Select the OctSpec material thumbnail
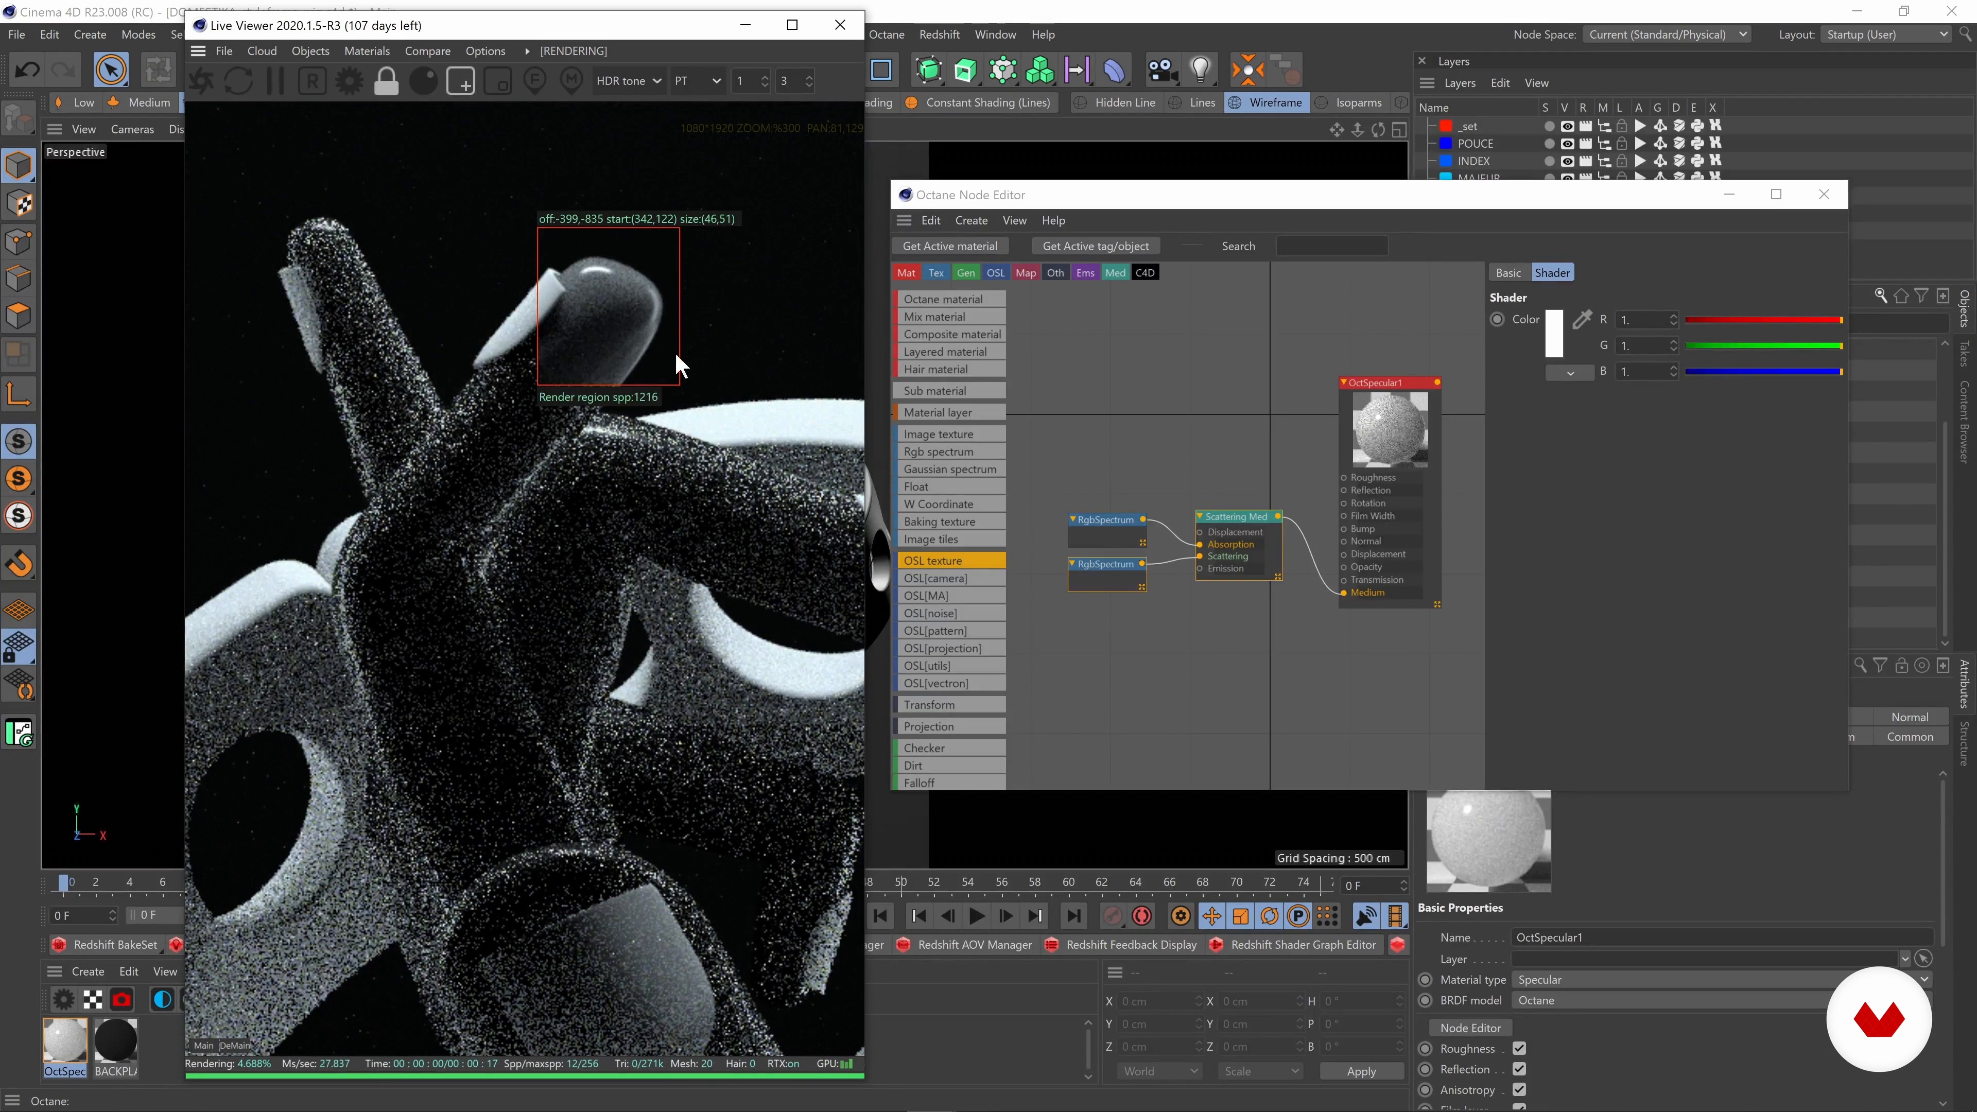Screen dimensions: 1977x1112 (x=65, y=1041)
